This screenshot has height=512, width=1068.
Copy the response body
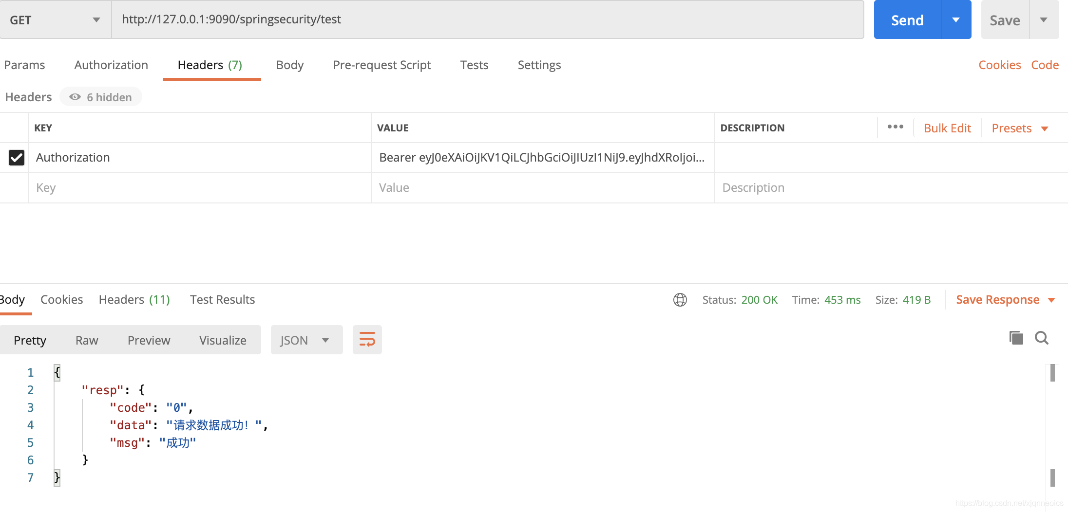coord(1016,337)
